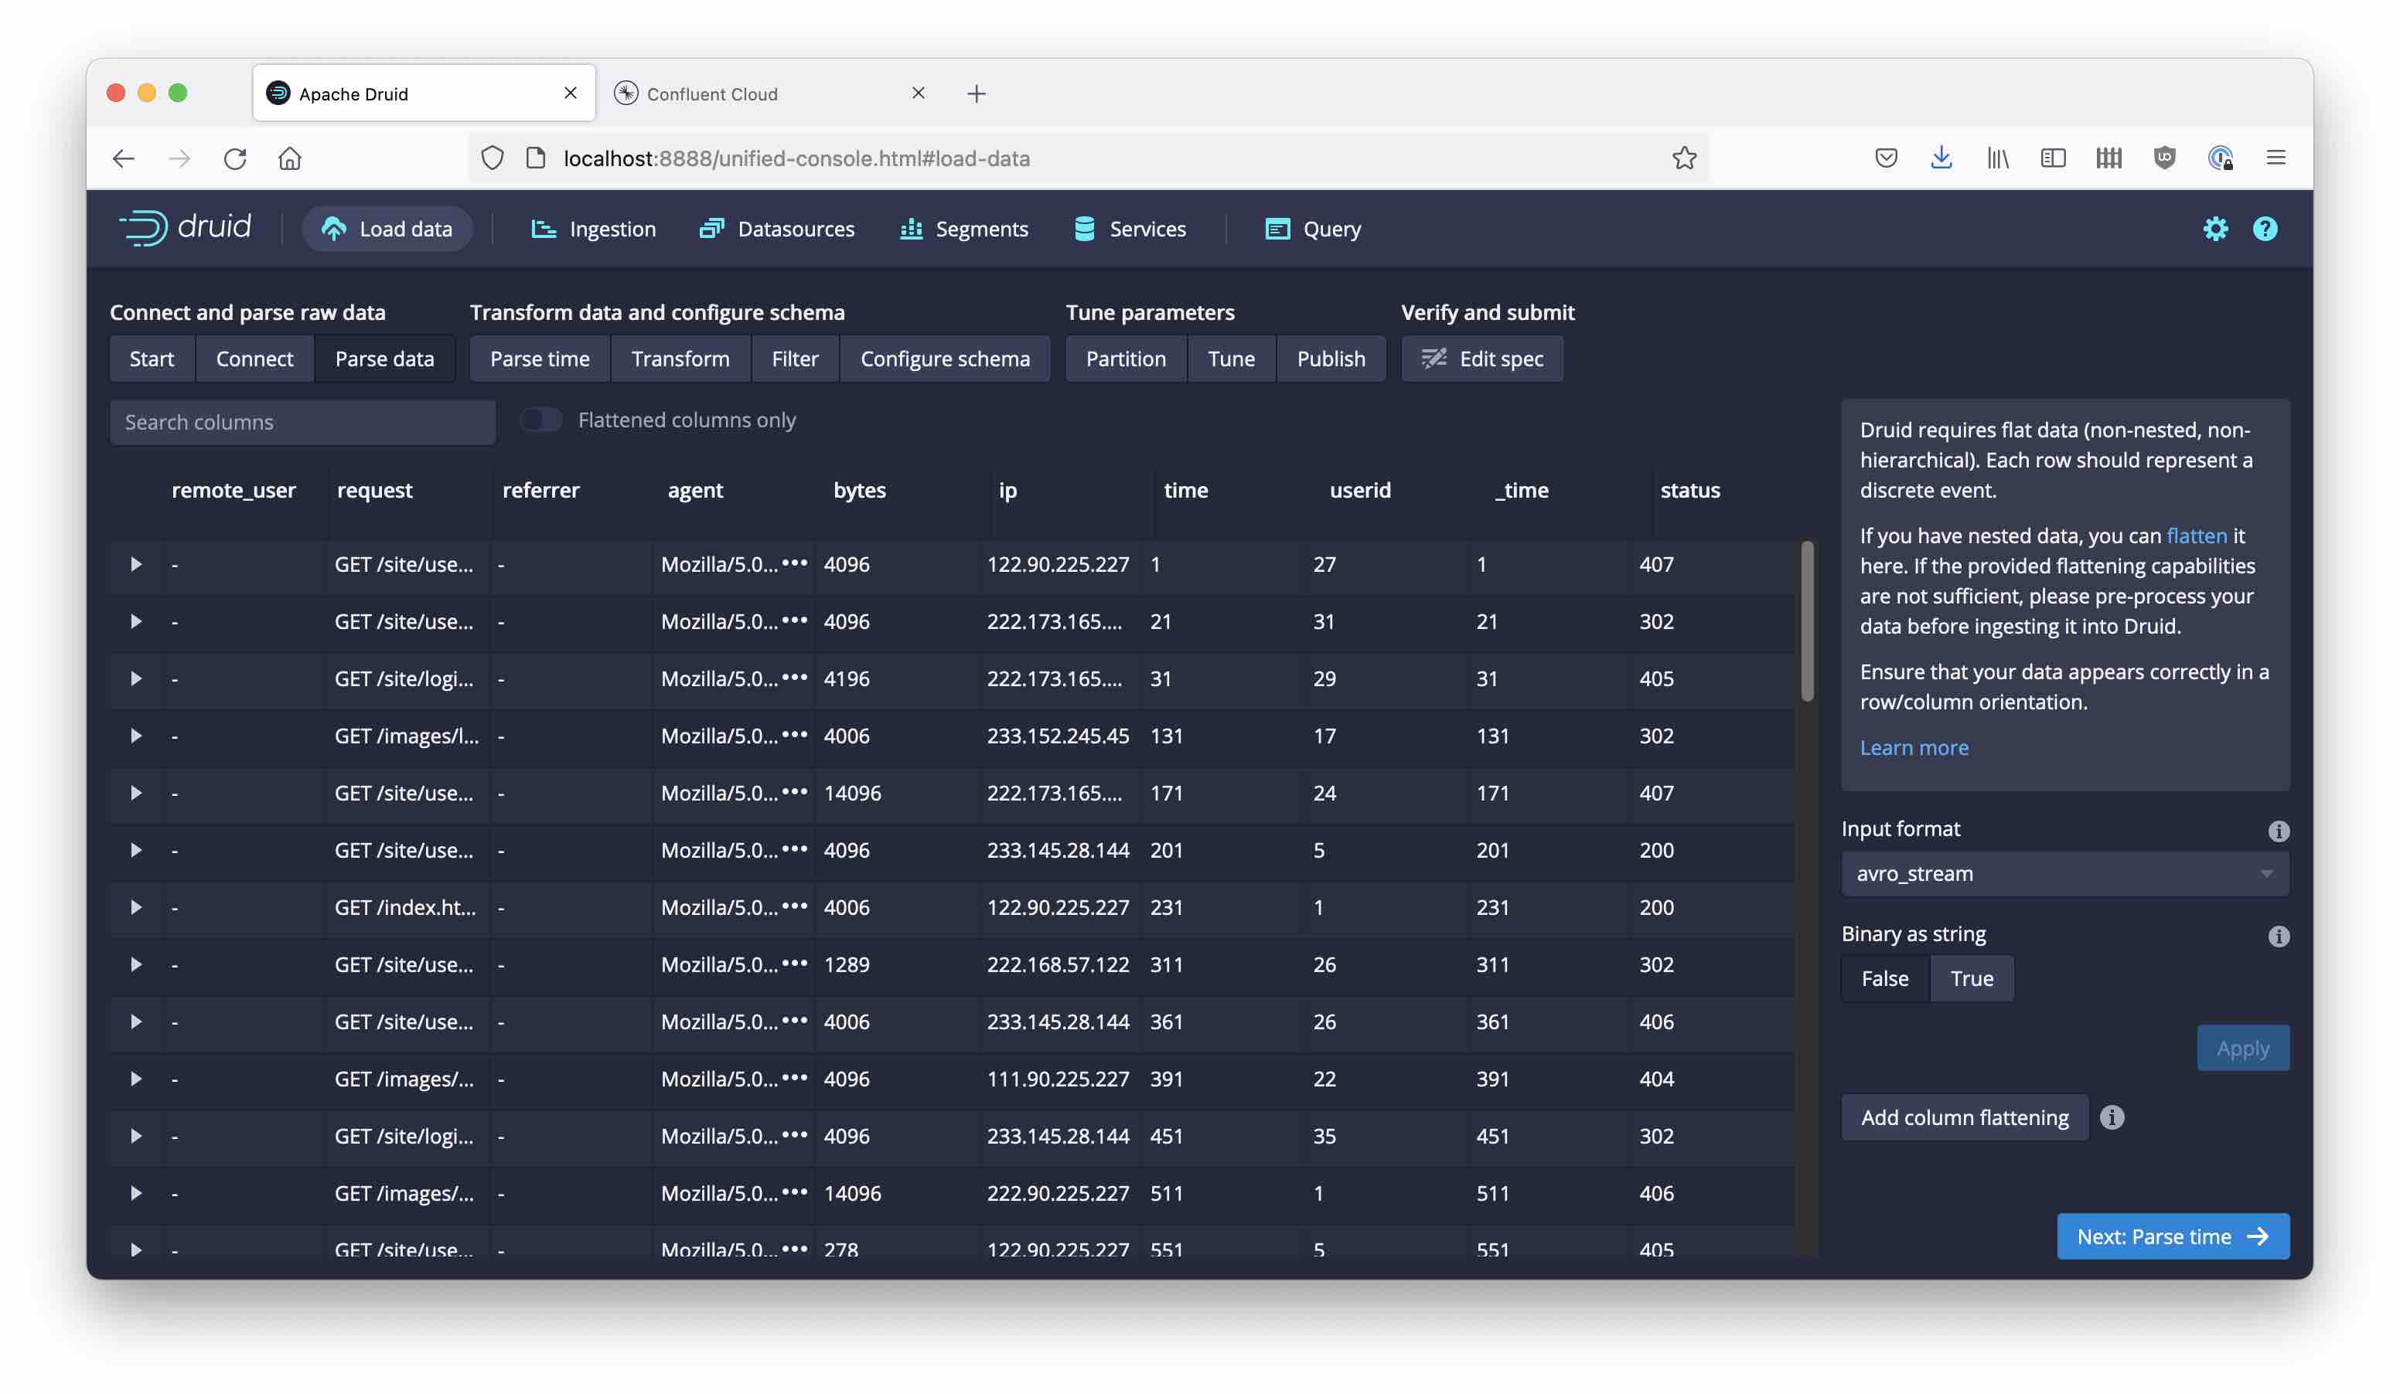Open the help question mark icon
This screenshot has width=2400, height=1394.
2264,229
